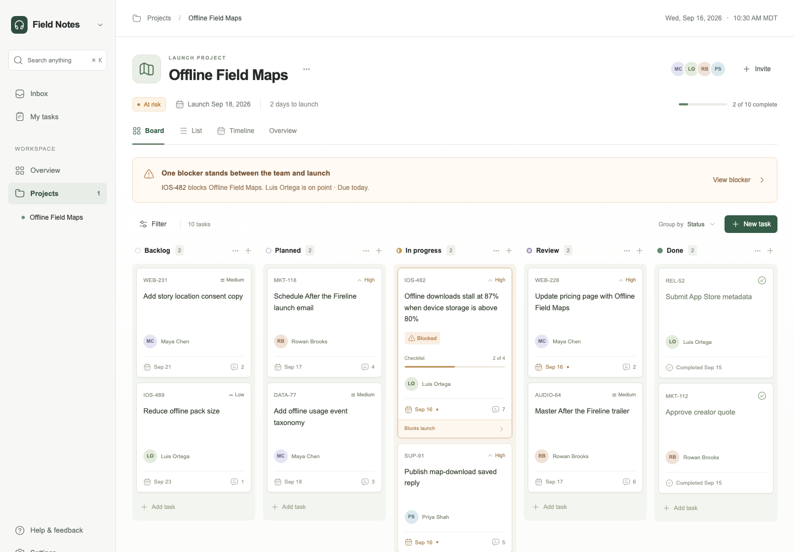Click Add task under Backlog column

(x=158, y=507)
